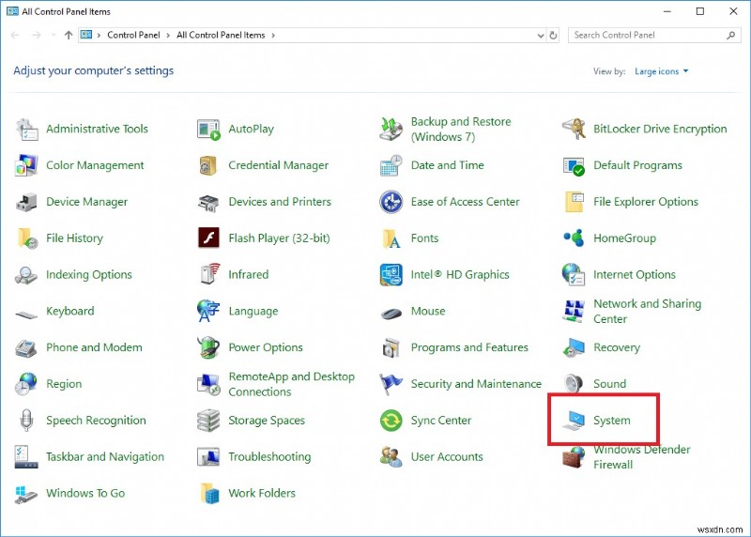Open the Sync Center icon
Image resolution: width=751 pixels, height=537 pixels.
click(x=391, y=421)
